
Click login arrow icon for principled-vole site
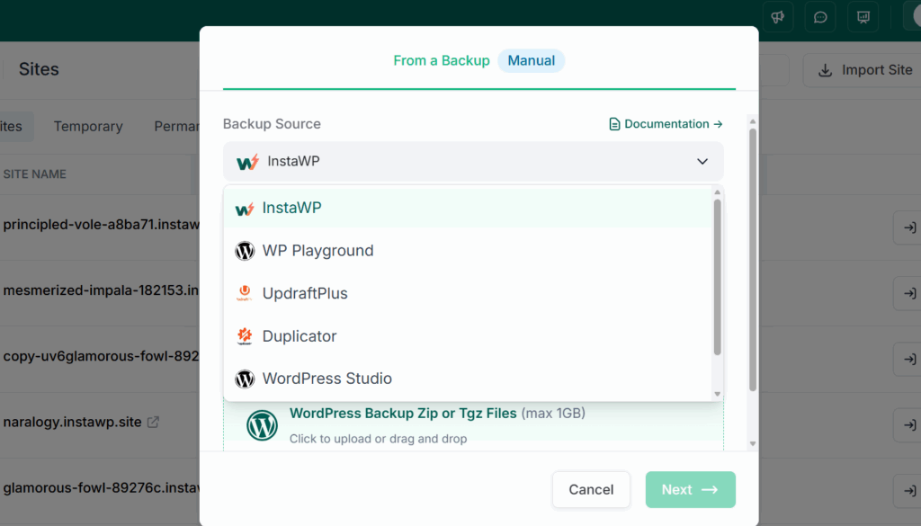(x=910, y=227)
